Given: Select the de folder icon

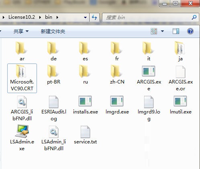Looking at the screenshot, I should (x=53, y=48).
